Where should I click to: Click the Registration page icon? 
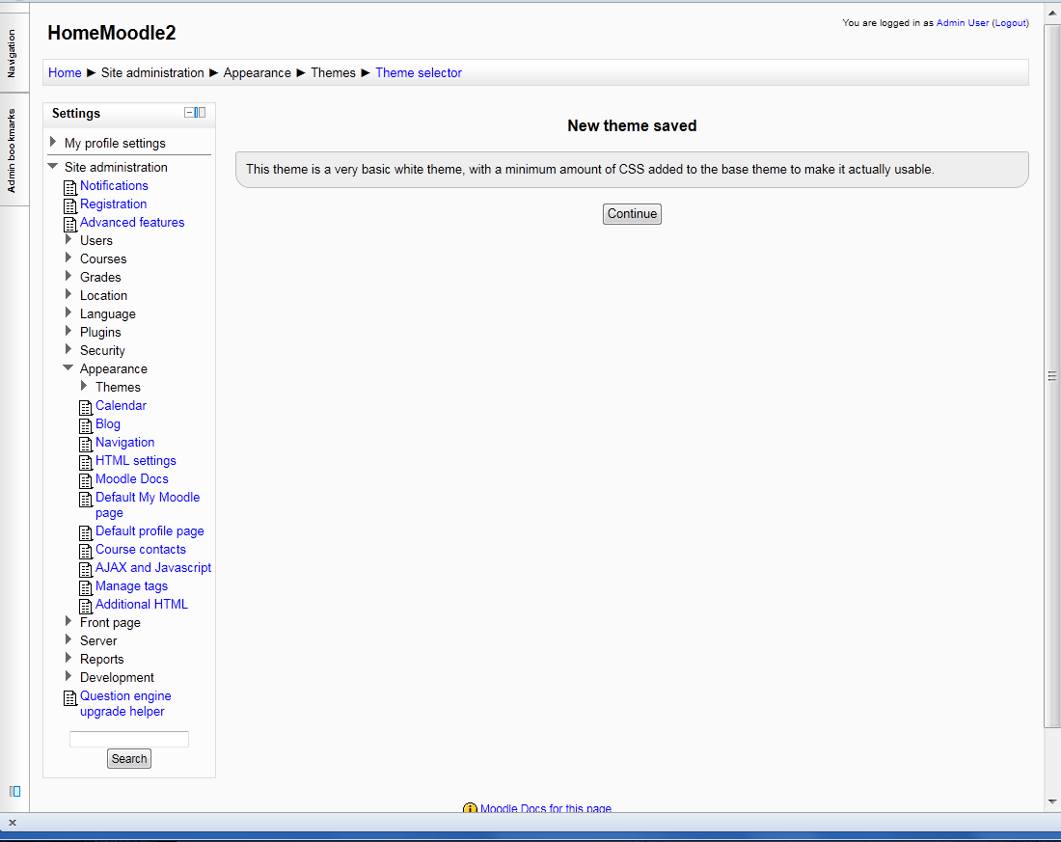(x=69, y=205)
